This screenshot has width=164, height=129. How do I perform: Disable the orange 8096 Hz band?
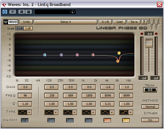tap(107, 120)
